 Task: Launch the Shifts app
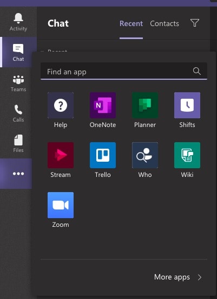pyautogui.click(x=187, y=105)
